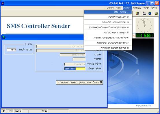
Task: Click the red-and-green user toolbar icon
Action: click(137, 13)
